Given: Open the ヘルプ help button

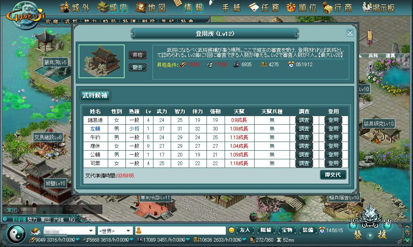Looking at the screenshot, I should [407, 231].
